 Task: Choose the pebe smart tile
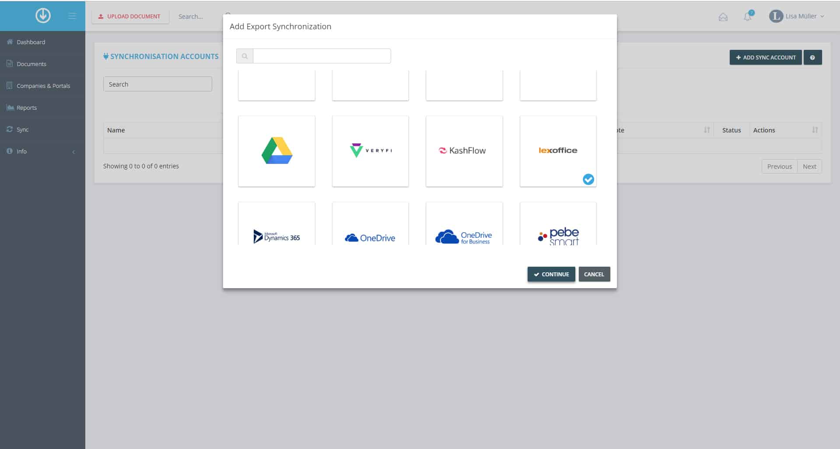click(558, 223)
